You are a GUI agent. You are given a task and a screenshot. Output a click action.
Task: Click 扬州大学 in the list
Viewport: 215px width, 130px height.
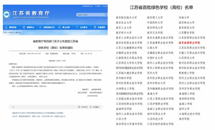(x=184, y=109)
